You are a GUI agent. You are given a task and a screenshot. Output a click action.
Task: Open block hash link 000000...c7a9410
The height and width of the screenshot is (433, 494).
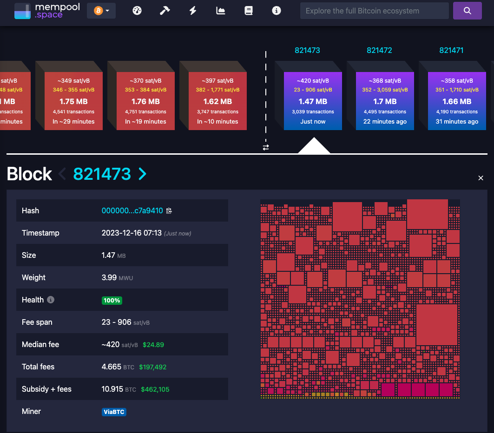click(132, 211)
